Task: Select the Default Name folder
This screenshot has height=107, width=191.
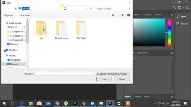Action: click(62, 30)
